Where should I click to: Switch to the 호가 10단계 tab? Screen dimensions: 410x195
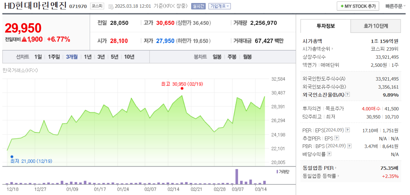point(376,26)
